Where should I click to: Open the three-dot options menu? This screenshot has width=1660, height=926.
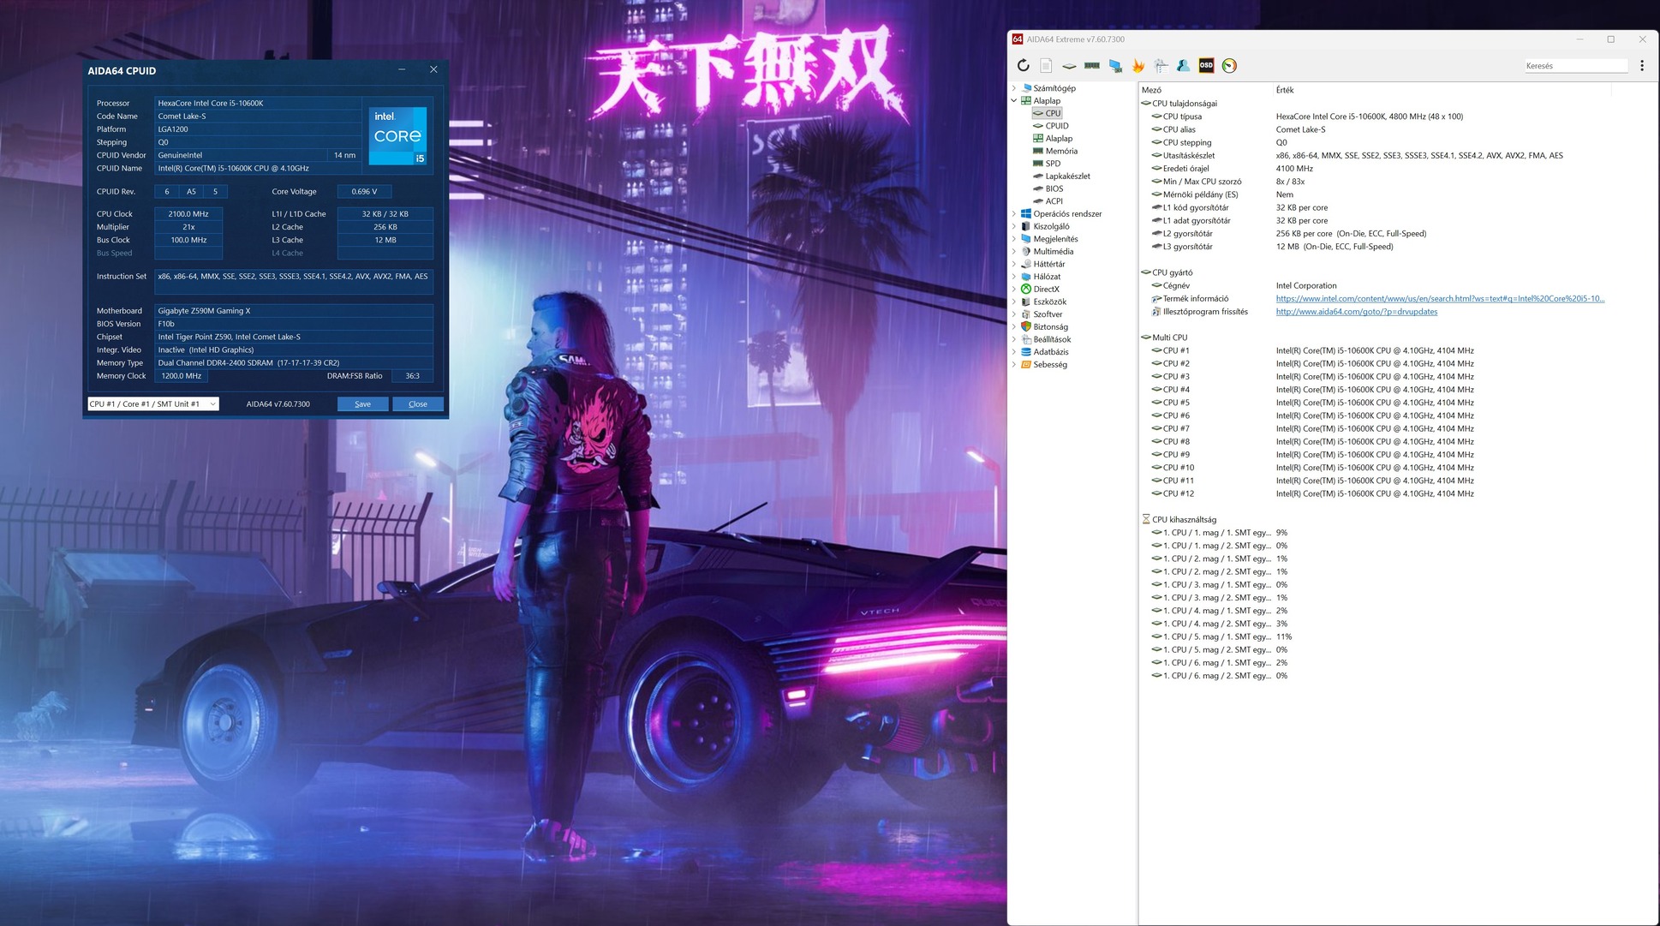(x=1641, y=66)
